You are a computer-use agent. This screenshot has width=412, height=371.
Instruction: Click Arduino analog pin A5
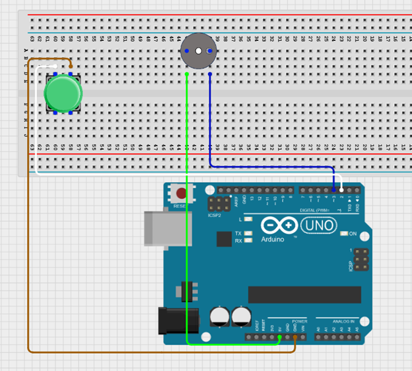(357, 337)
